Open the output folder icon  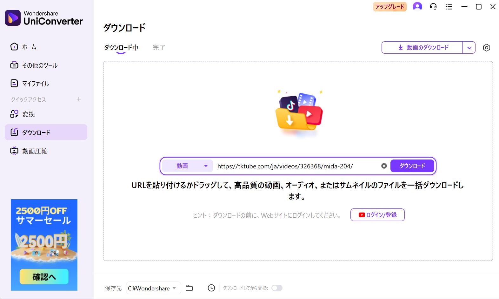189,288
